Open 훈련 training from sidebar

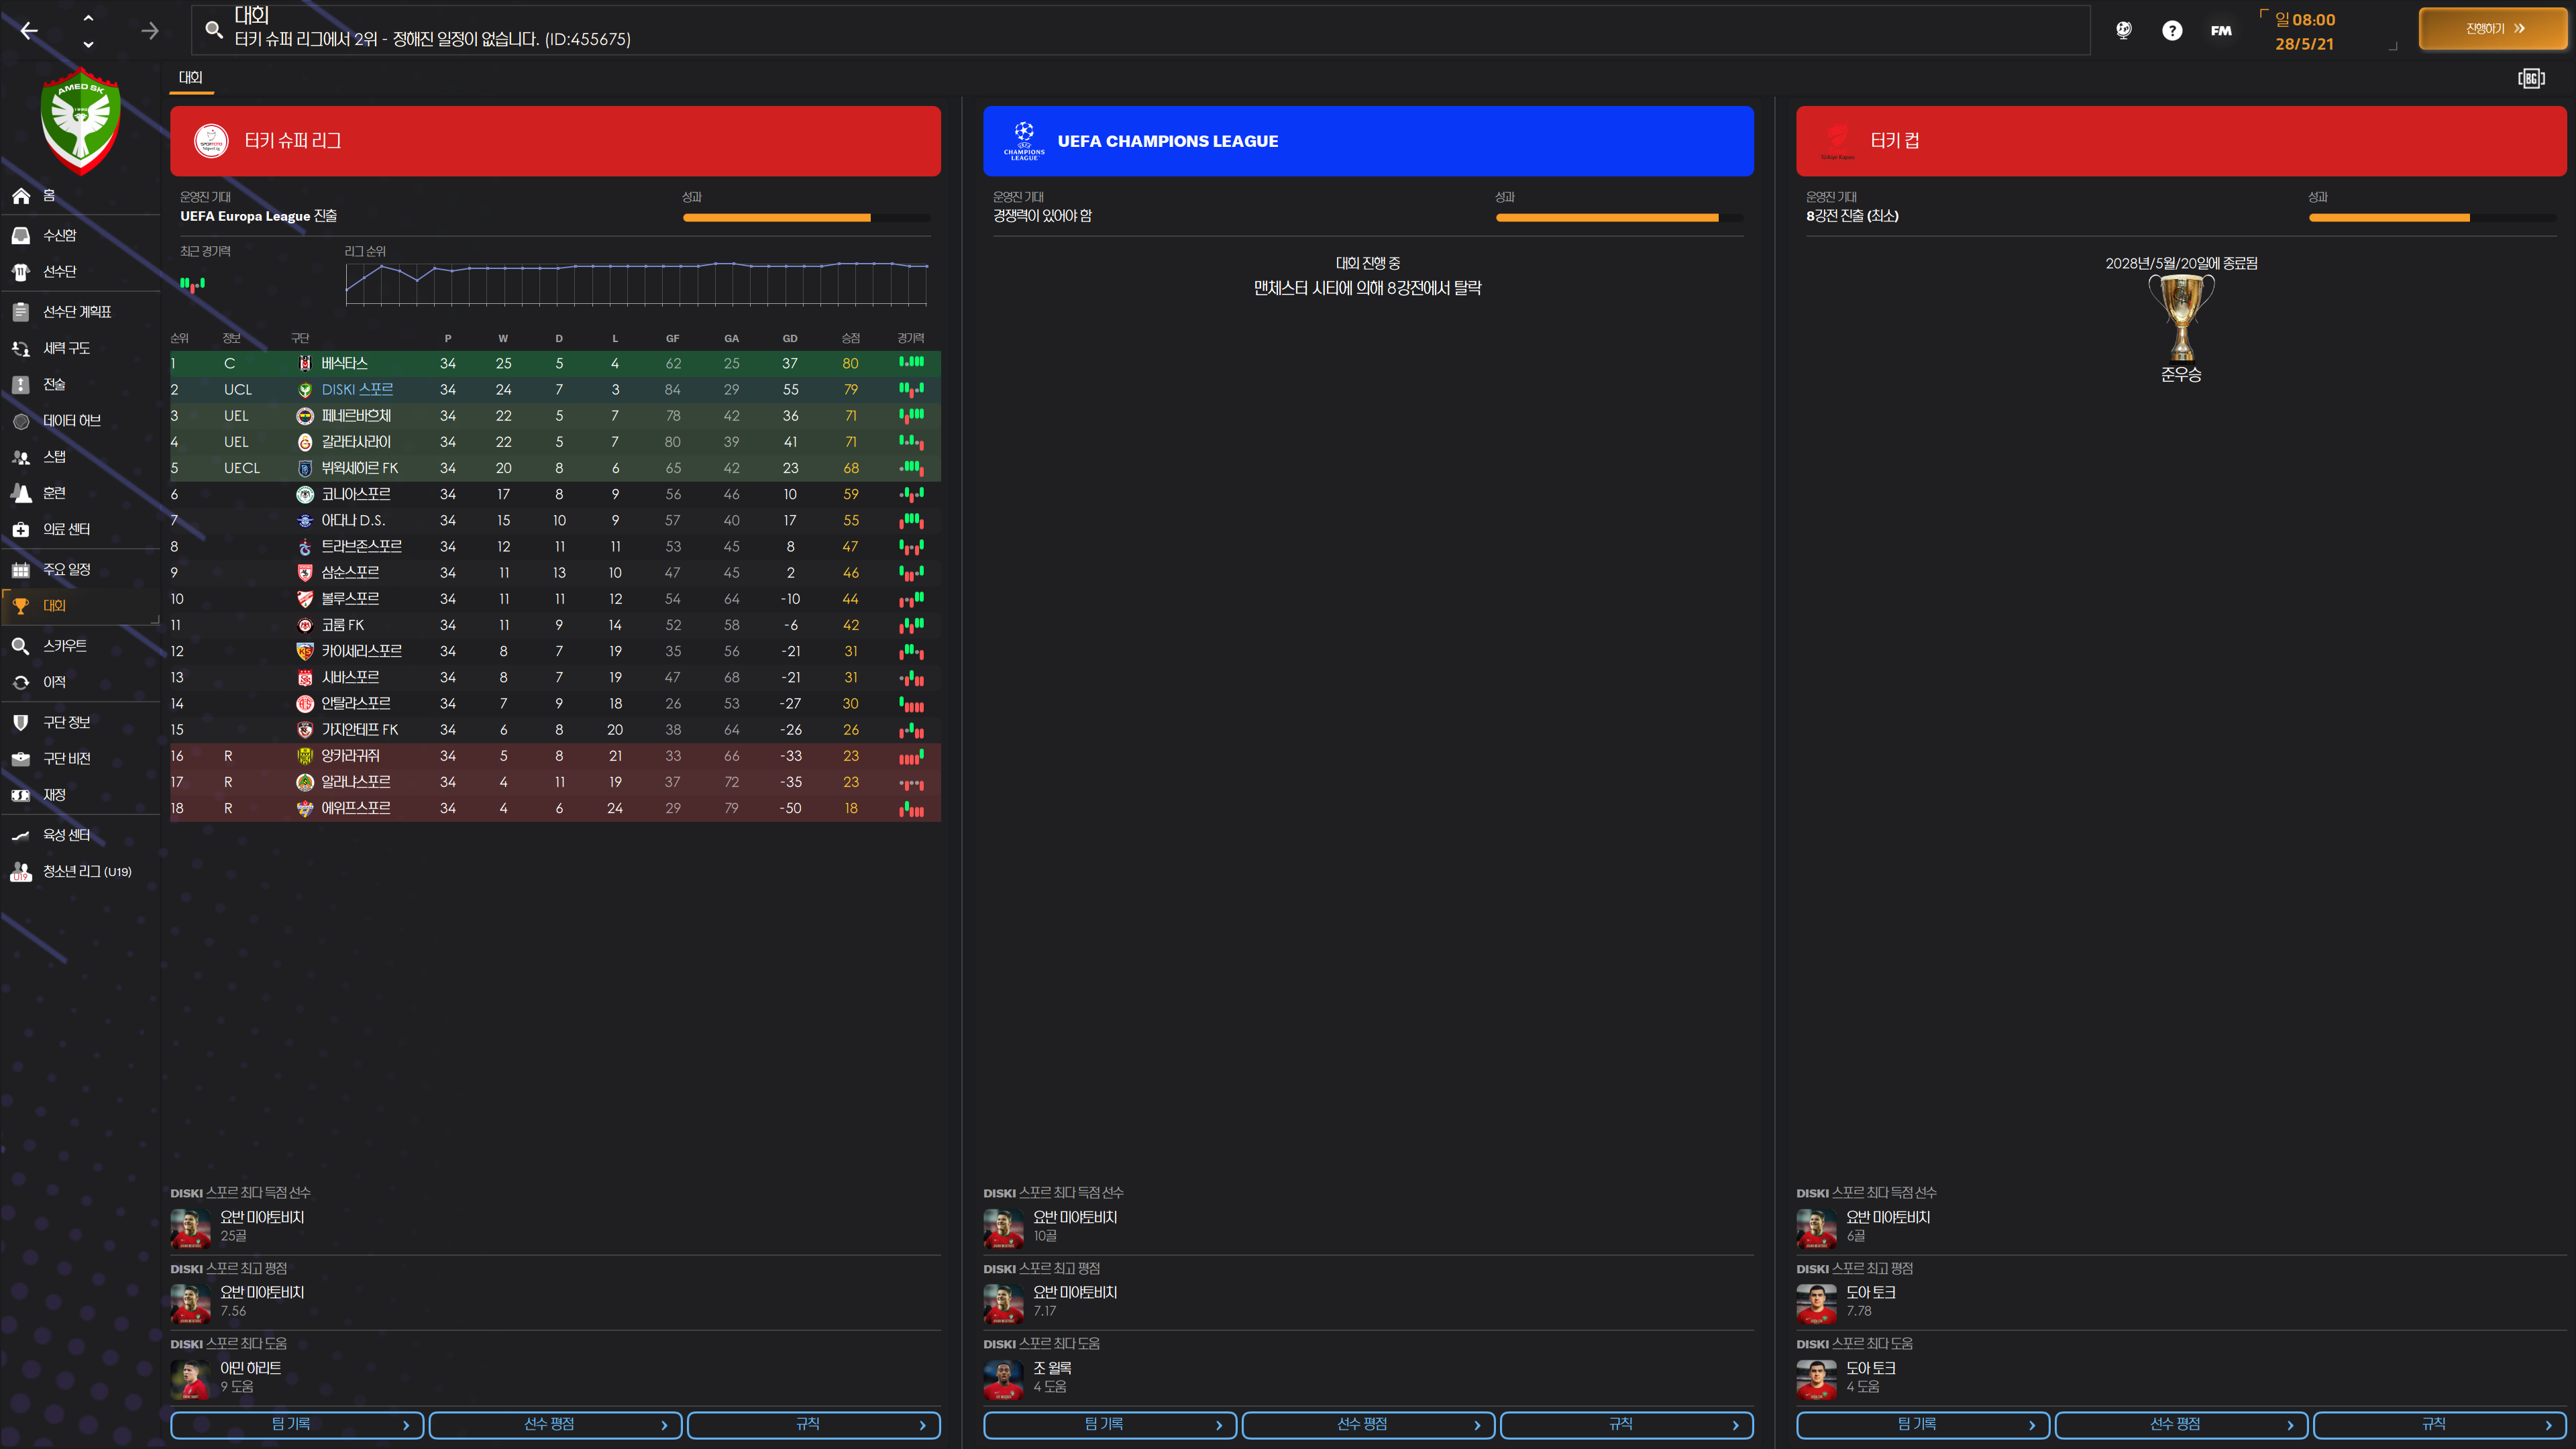click(x=54, y=493)
